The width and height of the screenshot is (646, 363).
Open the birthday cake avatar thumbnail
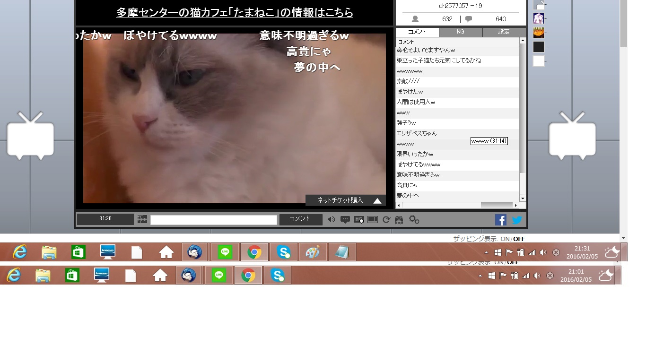pos(538,33)
